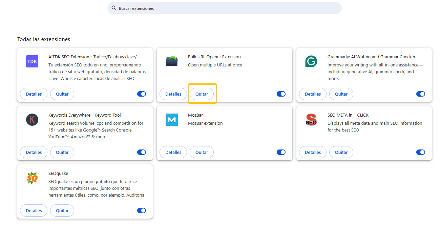This screenshot has height=241, width=441.
Task: Click the MozBar blue M icon
Action: 172,120
